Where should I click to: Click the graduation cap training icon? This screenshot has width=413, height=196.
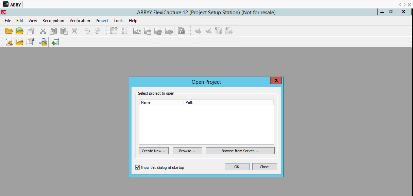pos(158,31)
